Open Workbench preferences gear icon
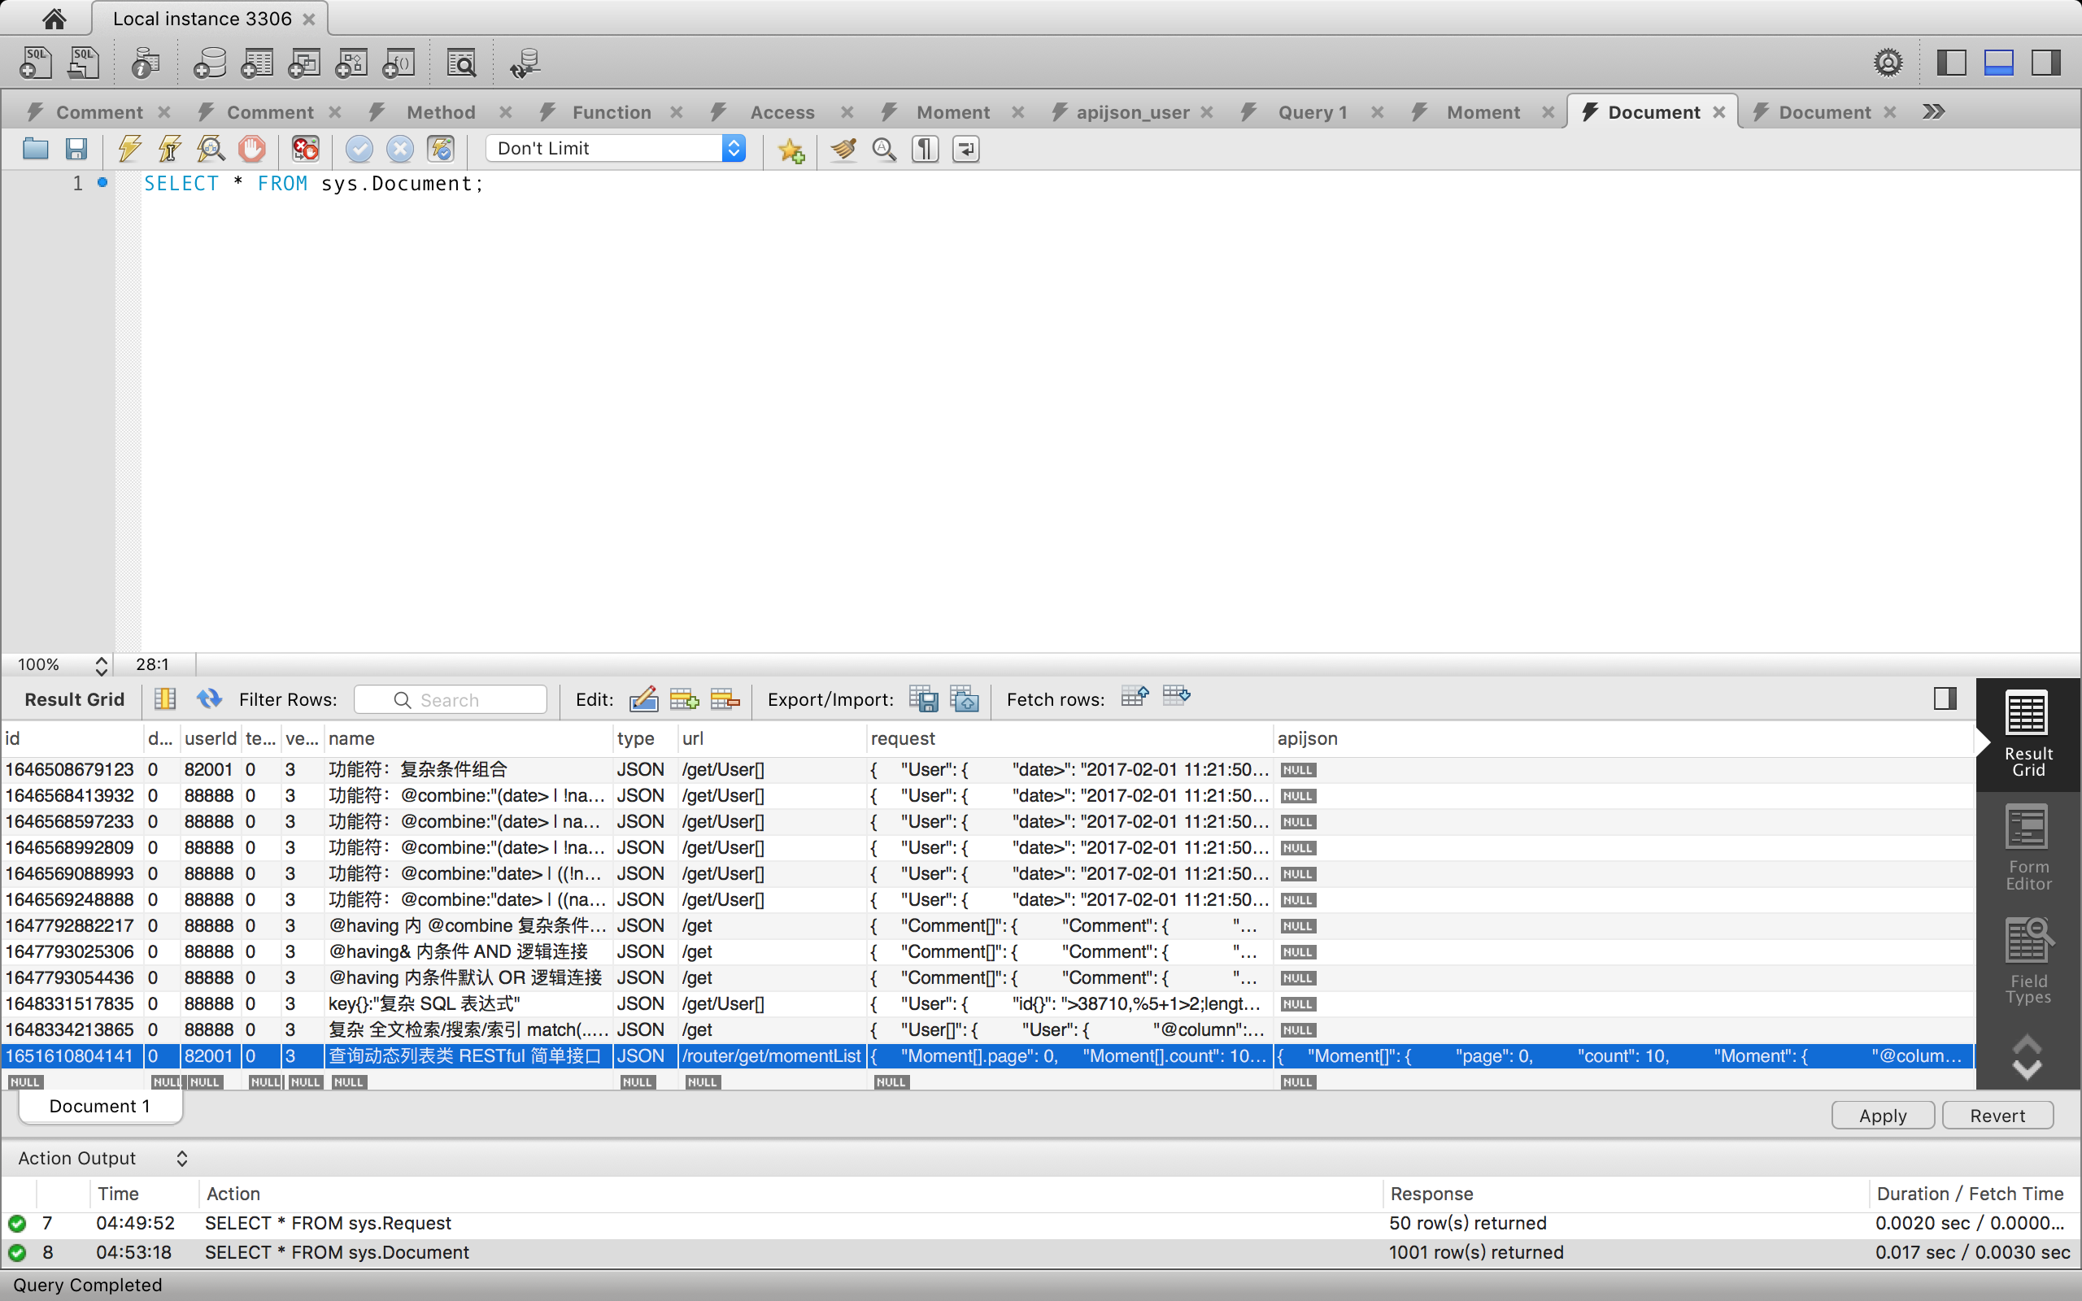2082x1301 pixels. (1888, 63)
